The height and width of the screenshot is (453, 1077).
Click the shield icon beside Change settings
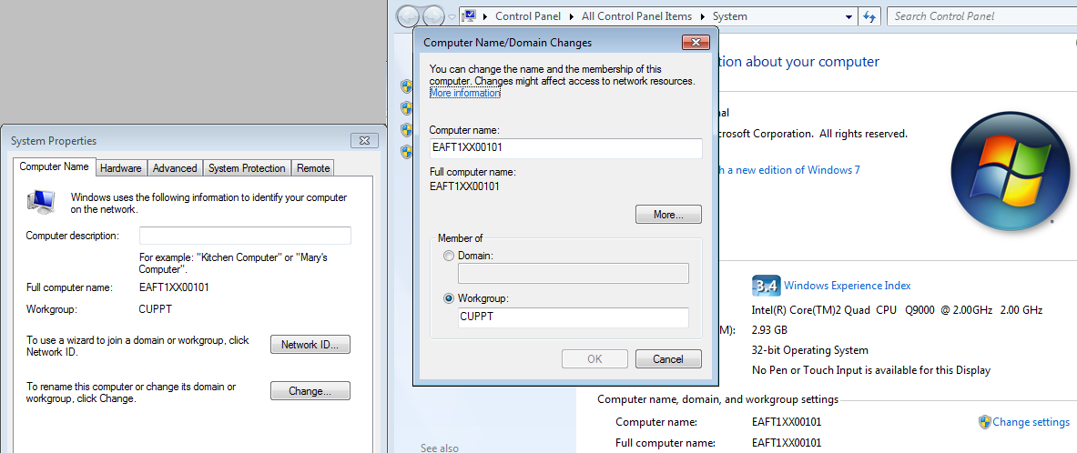(984, 422)
